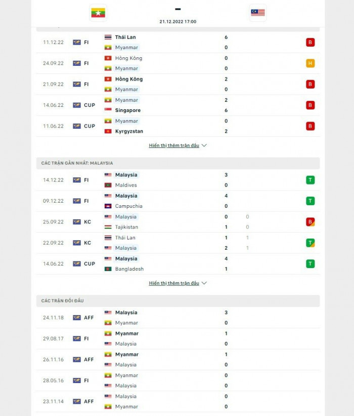Click the orange H badge for Hồng Kông draw

pyautogui.click(x=310, y=63)
